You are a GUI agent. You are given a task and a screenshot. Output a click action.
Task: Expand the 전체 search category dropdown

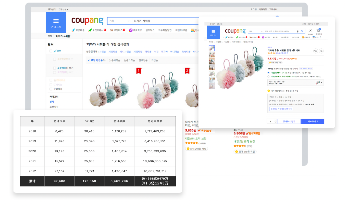pyautogui.click(x=119, y=21)
